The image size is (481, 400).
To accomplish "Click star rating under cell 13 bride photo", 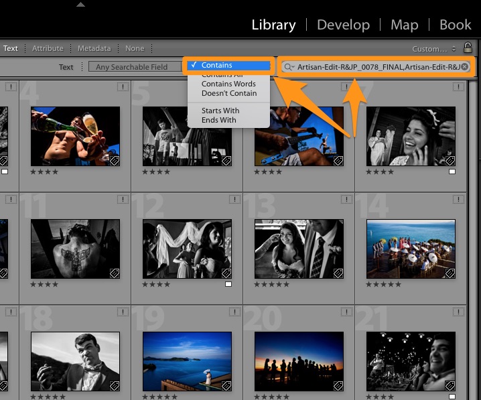I will tap(271, 284).
